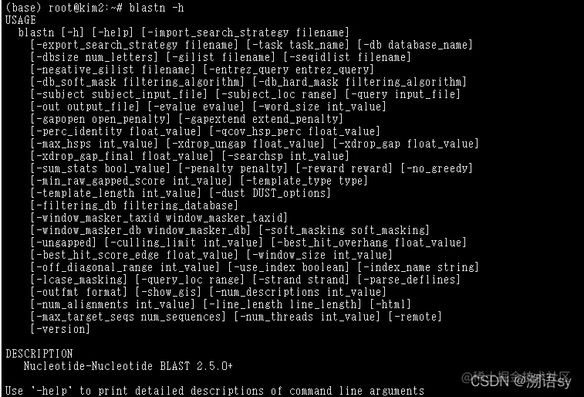The height and width of the screenshot is (397, 584).
Task: Select the [-no_greedy] flag text
Action: tap(437, 168)
